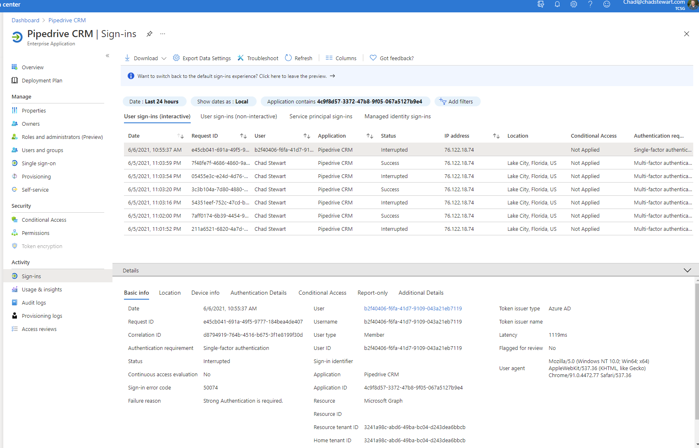Open Conditional Access under Security

(x=44, y=220)
